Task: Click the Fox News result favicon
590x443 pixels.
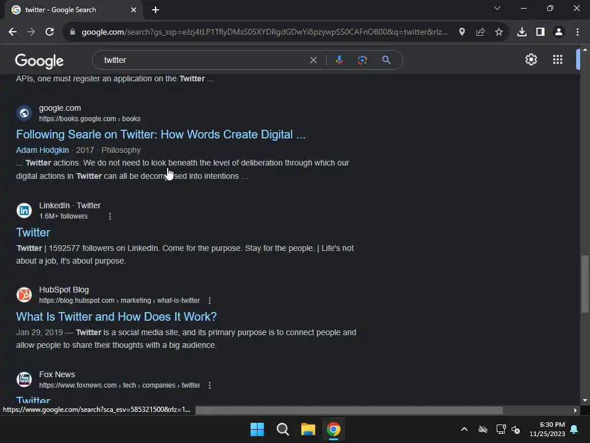Action: click(x=24, y=380)
